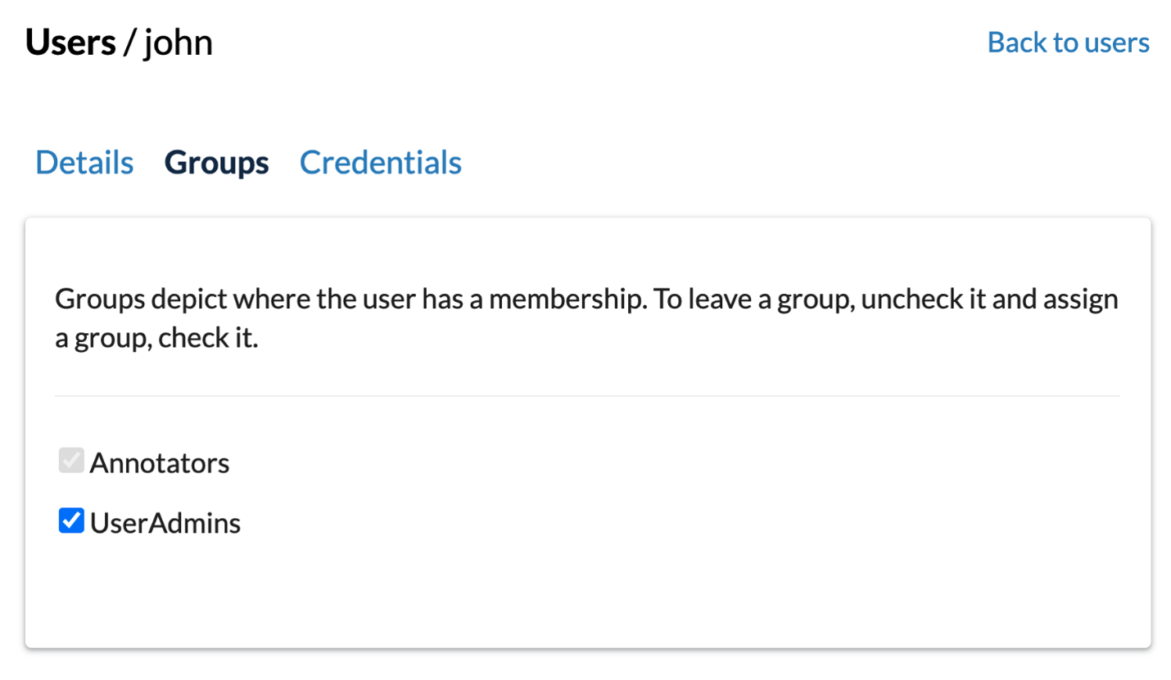Screen dimensions: 1171x680
Task: Click the Back to users link
Action: (x=1069, y=43)
